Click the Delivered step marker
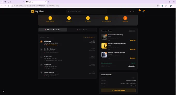Image resolution: width=176 pixels, height=95 pixels. [x=125, y=18]
